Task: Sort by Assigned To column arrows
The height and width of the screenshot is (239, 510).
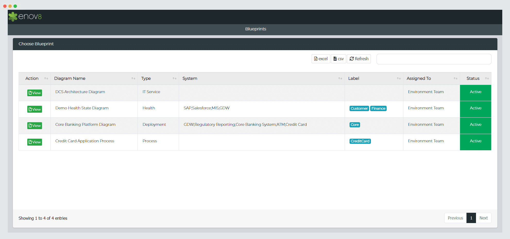Action: [x=455, y=78]
